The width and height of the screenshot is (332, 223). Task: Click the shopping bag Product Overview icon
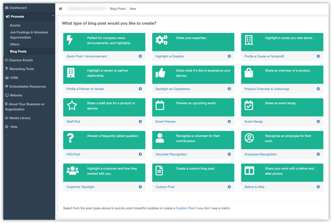tap(249, 73)
